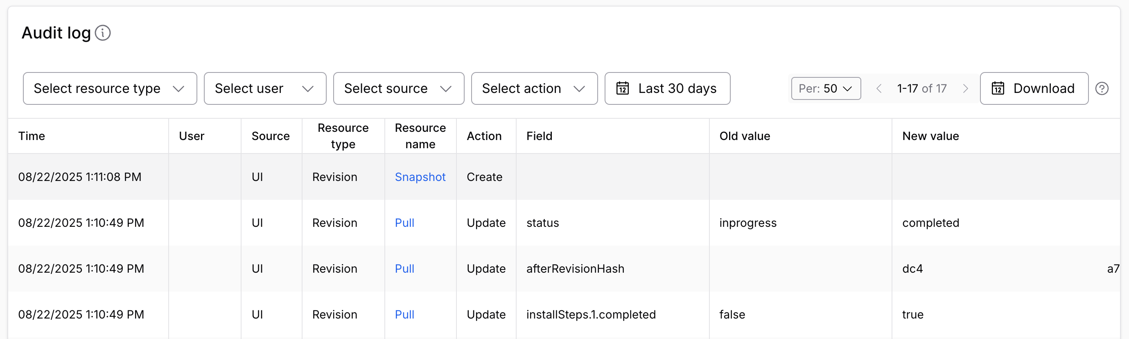
Task: Click the 1-17 of 17 pagination text
Action: [922, 89]
